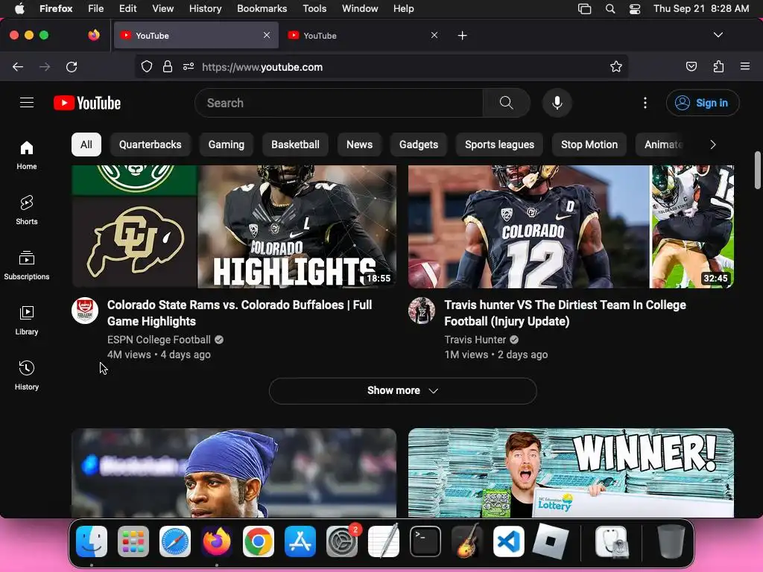The image size is (763, 572).
Task: Launch Visual Studio Code from Dock
Action: point(508,541)
